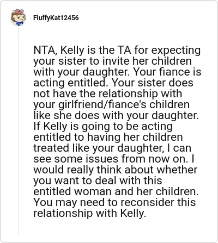Click the text 'acting entitled. Your sister does'
218x243 pixels.
[113, 83]
